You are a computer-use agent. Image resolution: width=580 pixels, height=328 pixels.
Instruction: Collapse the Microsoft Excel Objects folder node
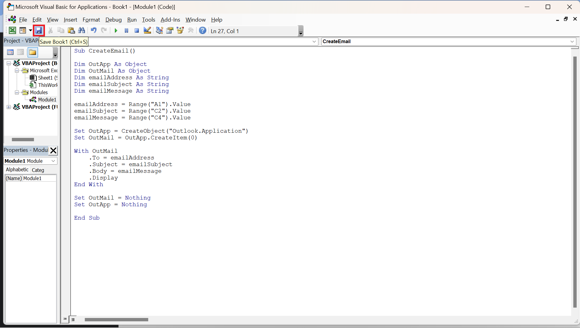(x=17, y=70)
